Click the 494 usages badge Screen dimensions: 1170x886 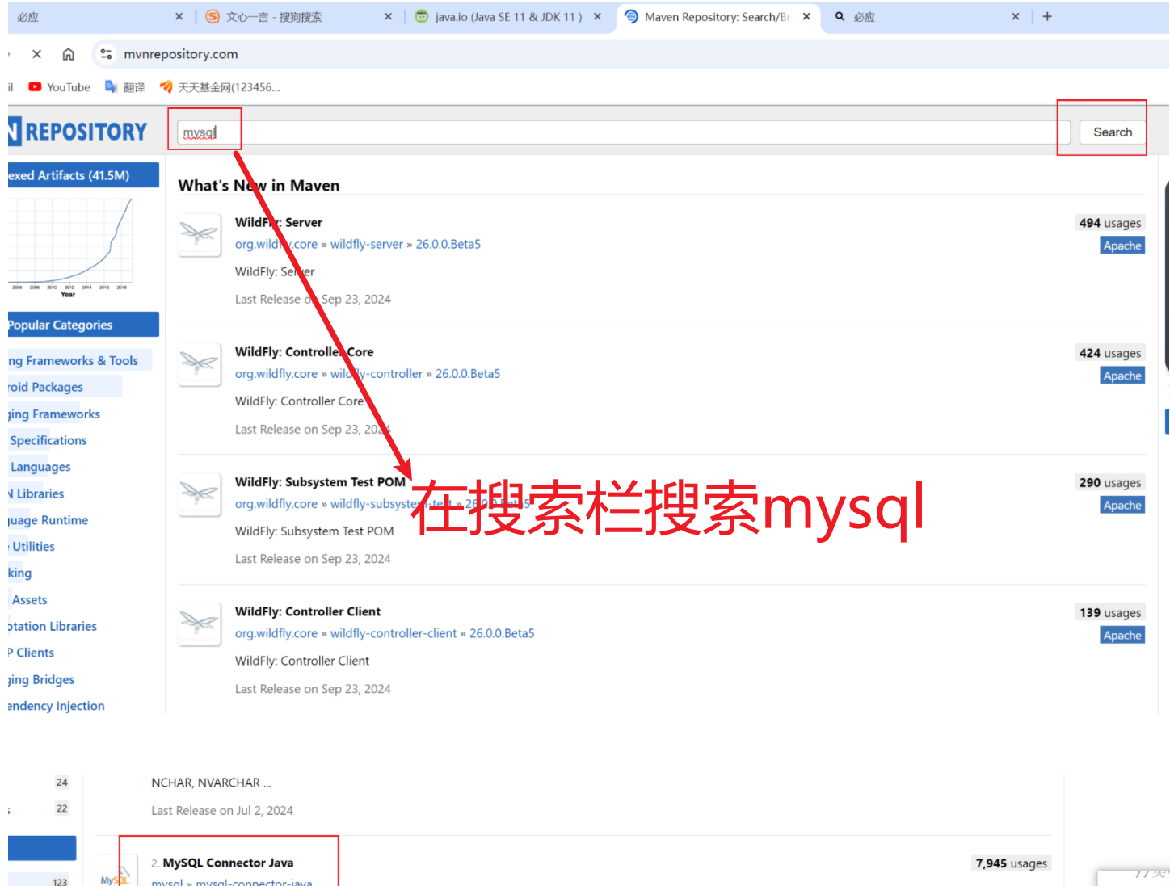pos(1110,223)
